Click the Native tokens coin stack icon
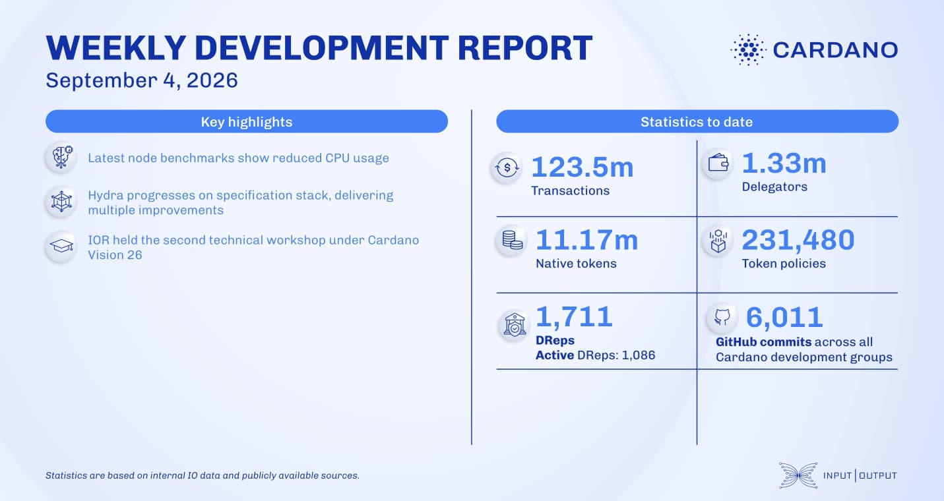This screenshot has height=501, width=944. click(x=512, y=241)
